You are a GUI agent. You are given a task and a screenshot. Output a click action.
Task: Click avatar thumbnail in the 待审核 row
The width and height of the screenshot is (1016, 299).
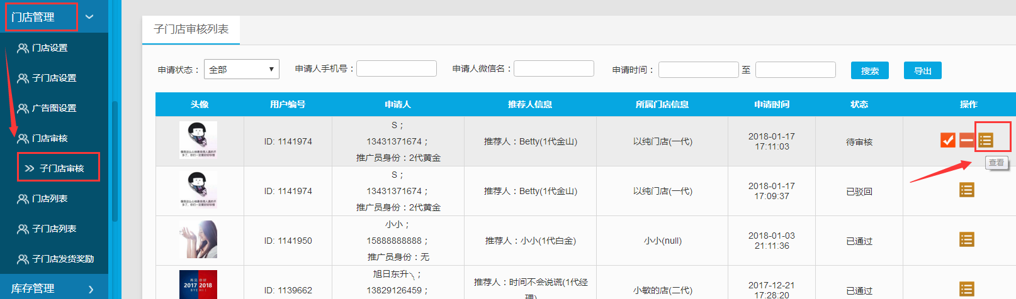198,140
